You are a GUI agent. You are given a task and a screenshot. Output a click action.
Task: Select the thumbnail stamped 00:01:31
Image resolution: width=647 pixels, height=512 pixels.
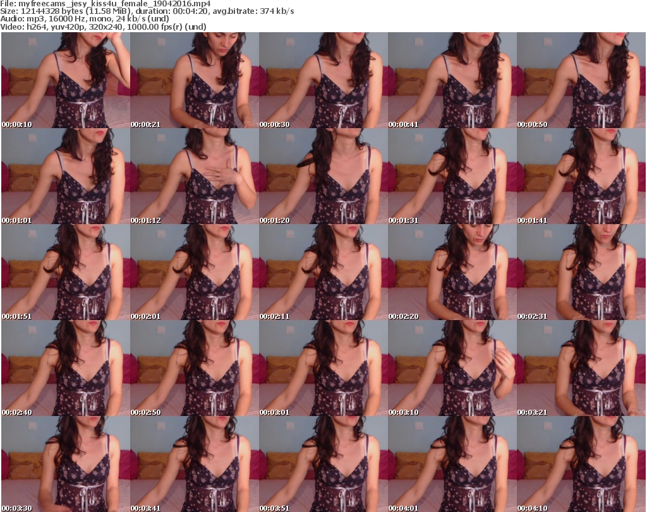point(452,176)
